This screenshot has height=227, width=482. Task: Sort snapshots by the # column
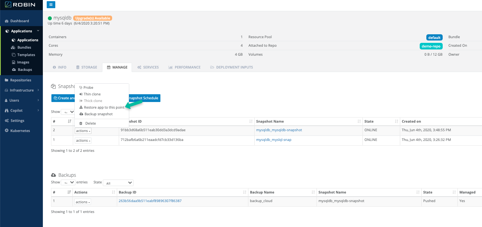[x=62, y=121]
